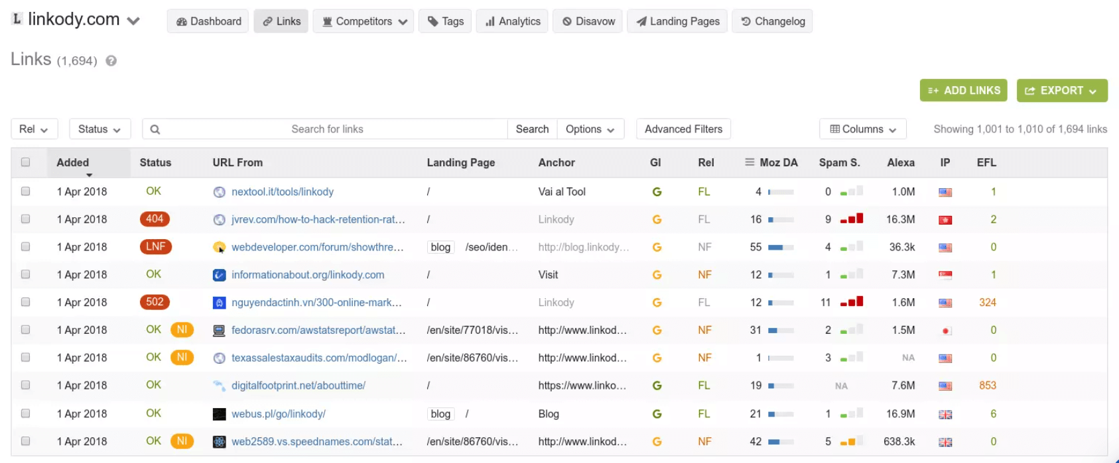Open the Columns chooser dropdown
Image resolution: width=1119 pixels, height=463 pixels.
(x=863, y=129)
